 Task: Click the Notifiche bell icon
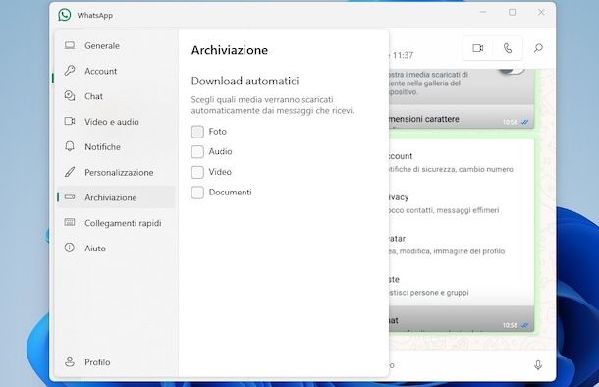point(70,146)
